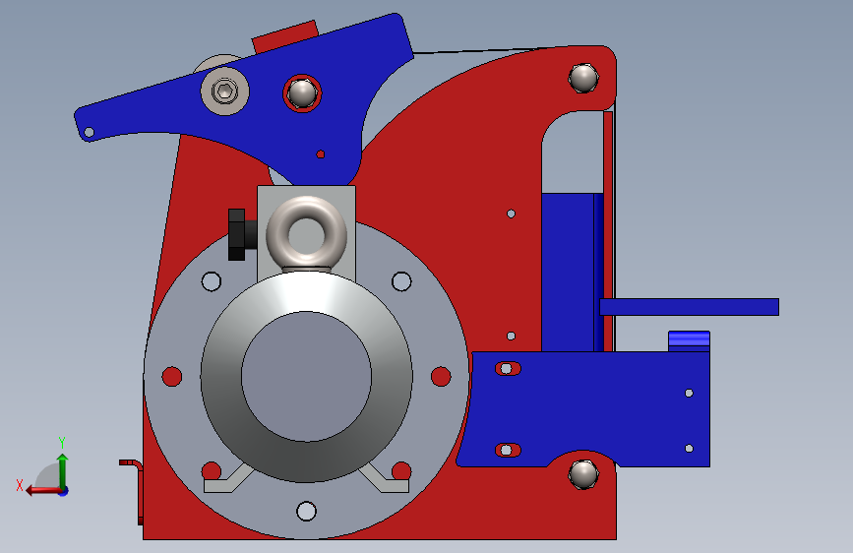Image resolution: width=853 pixels, height=553 pixels.
Task: Select the red-ringed dome bolt on the lever
Action: [302, 93]
